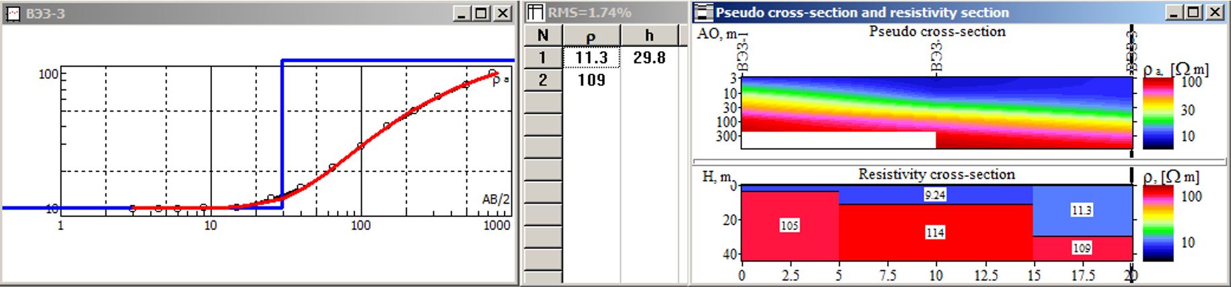
Task: Select row header 1 in model table
Action: click(x=543, y=58)
